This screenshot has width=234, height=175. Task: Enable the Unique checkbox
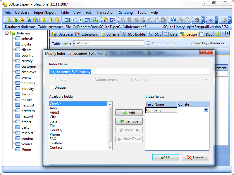coord(51,87)
